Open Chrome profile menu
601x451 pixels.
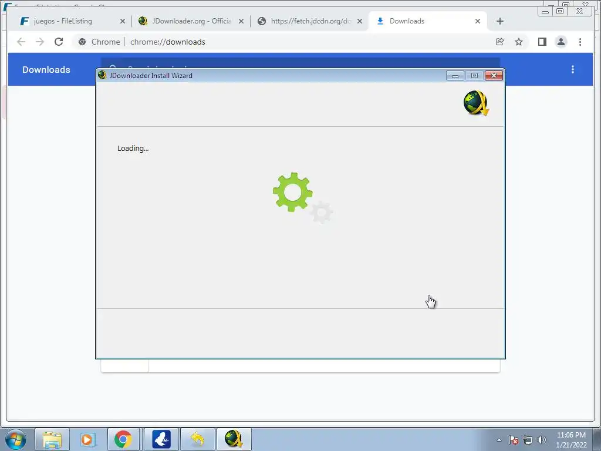(x=561, y=42)
